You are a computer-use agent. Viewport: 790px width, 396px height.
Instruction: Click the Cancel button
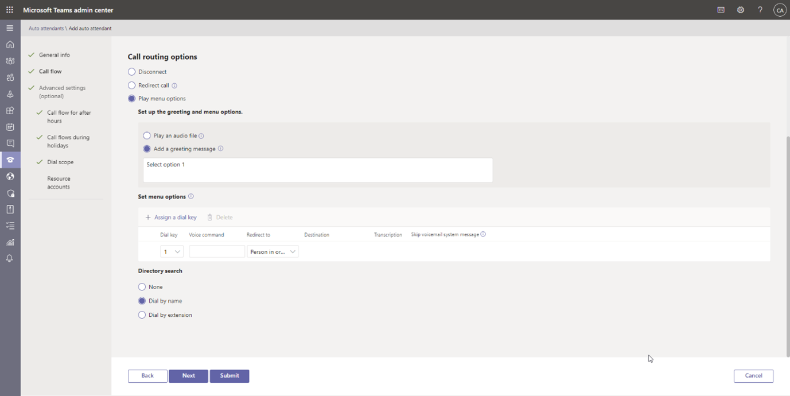pos(753,376)
